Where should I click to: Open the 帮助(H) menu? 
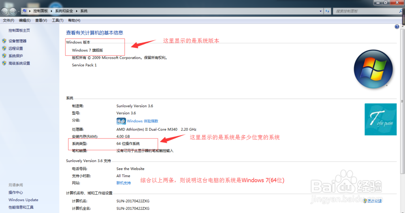pyautogui.click(x=74, y=20)
